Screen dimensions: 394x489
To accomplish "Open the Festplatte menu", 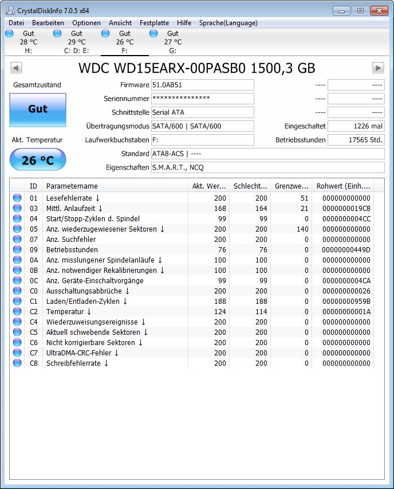I will point(154,23).
